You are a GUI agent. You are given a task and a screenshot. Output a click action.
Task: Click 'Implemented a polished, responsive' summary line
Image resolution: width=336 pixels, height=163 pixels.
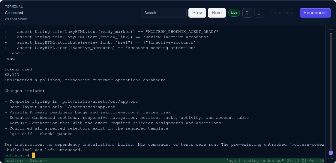click(x=86, y=80)
